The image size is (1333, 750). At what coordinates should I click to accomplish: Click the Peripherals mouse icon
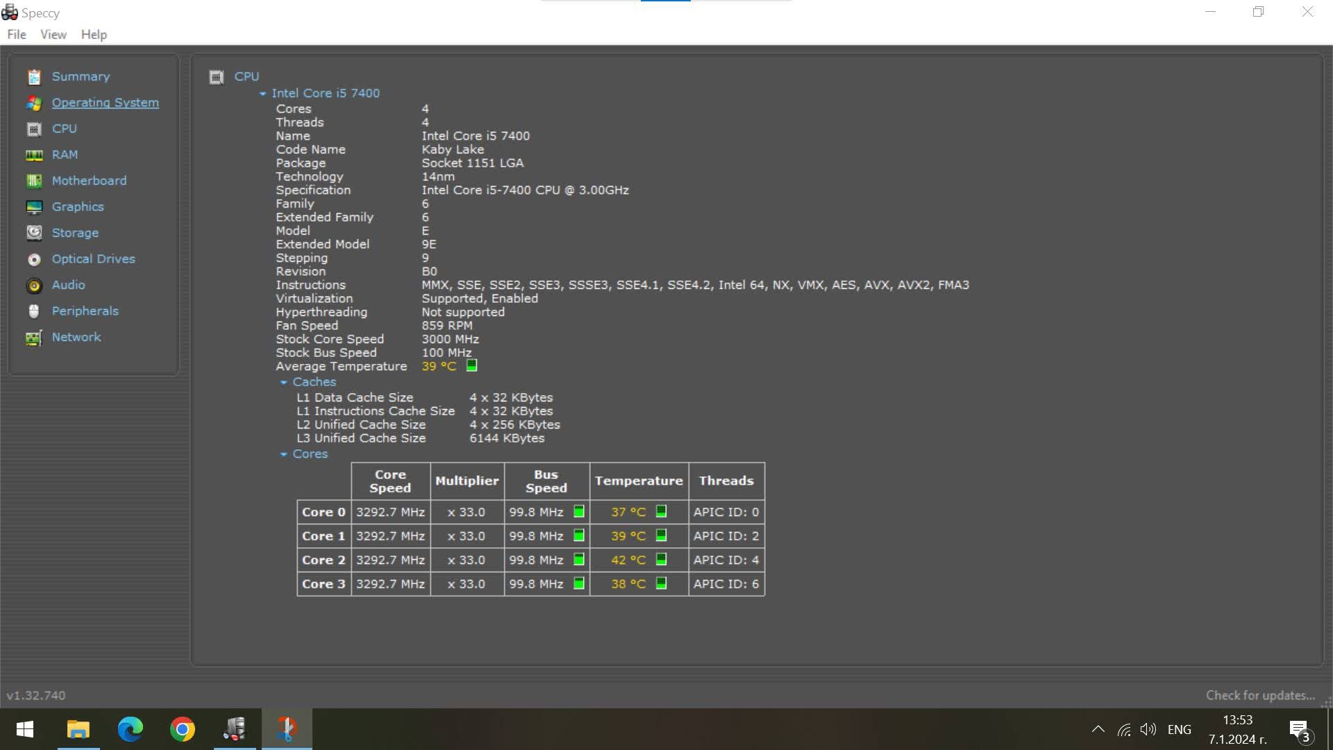(34, 311)
